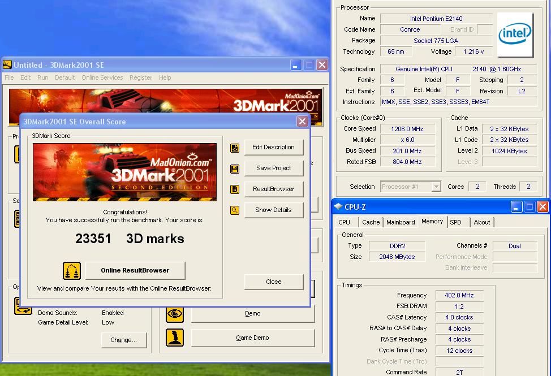The height and width of the screenshot is (376, 551).
Task: Click the 2048 MBytes size field
Action: (398, 257)
